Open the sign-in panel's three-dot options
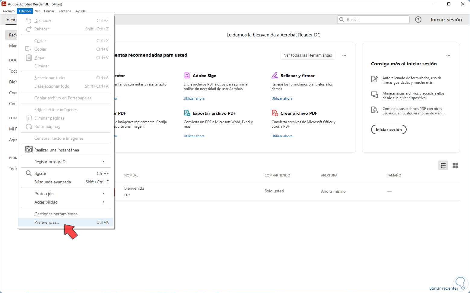This screenshot has width=470, height=293. 448,55
